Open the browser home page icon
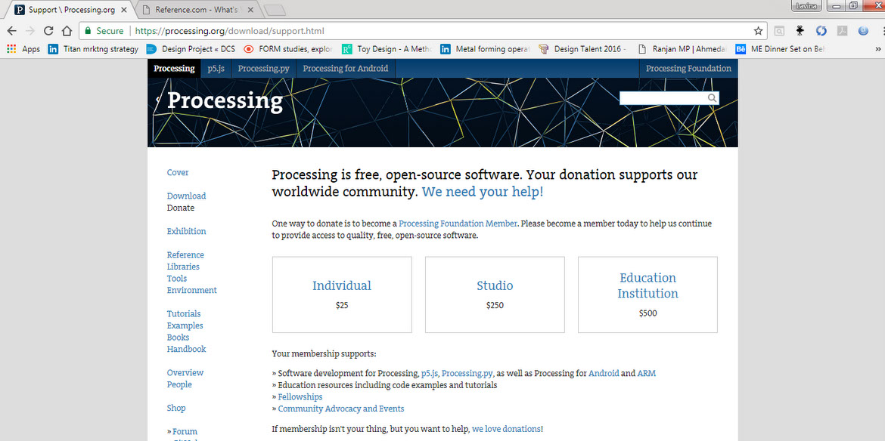885x441 pixels. [67, 31]
